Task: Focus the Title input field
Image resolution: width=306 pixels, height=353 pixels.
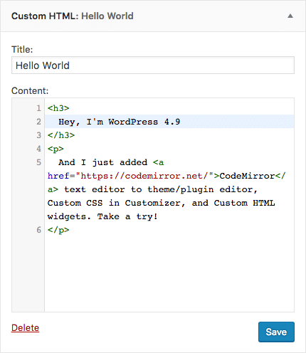Action: [x=153, y=65]
